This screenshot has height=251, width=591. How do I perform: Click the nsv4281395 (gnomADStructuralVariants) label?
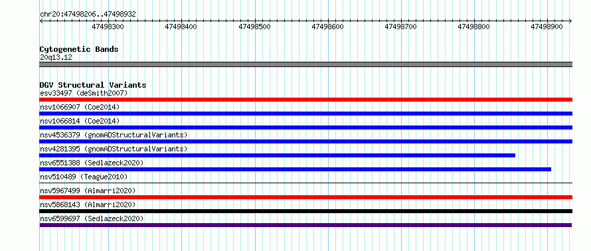click(114, 149)
